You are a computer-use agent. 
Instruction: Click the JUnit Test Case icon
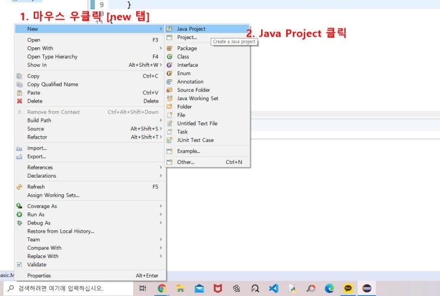pyautogui.click(x=169, y=140)
